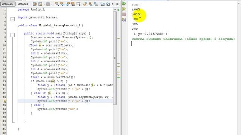
Task: Open the История history tab
Action: pos(23,4)
